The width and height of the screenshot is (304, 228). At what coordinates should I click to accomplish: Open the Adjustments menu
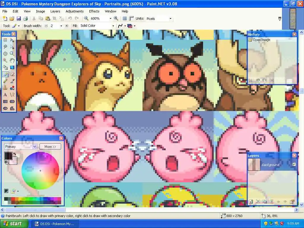coord(75,11)
